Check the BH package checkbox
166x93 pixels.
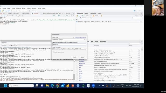[77, 67]
